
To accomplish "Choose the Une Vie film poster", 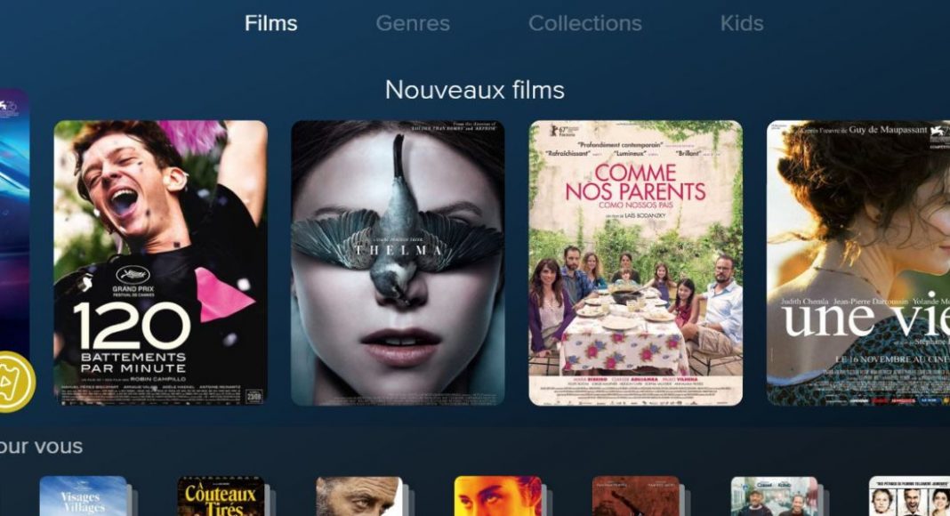I will point(857,262).
